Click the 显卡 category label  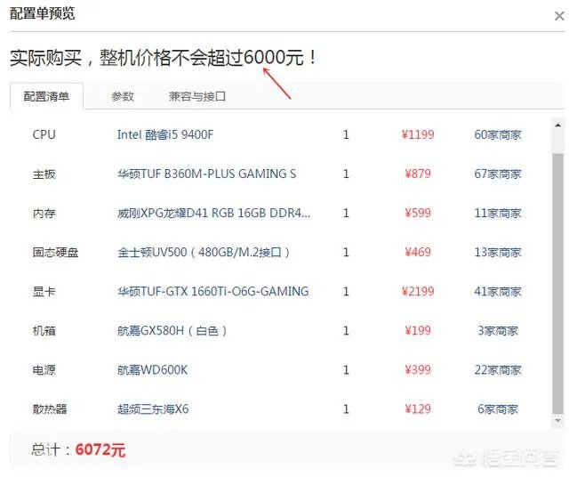(x=44, y=292)
